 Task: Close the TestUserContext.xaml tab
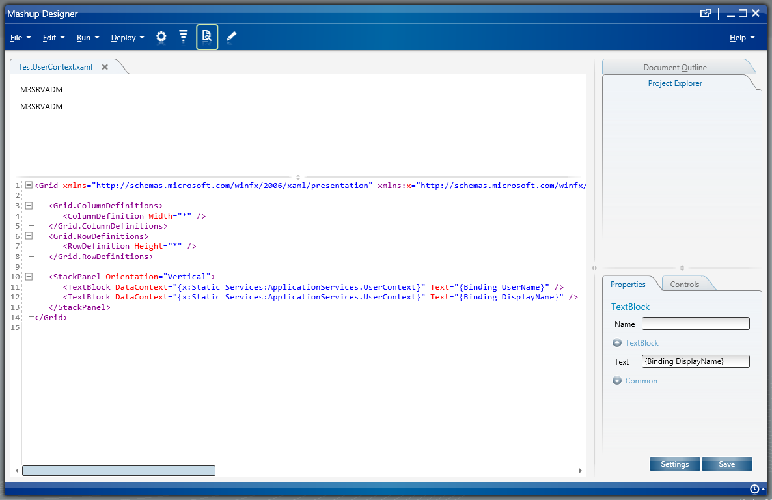[105, 67]
